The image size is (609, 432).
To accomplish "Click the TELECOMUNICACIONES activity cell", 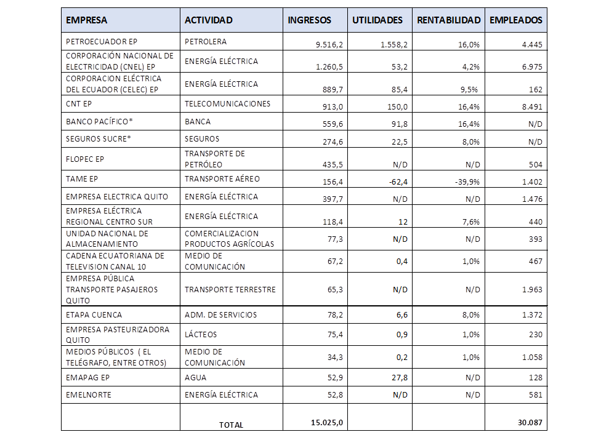I will click(x=231, y=104).
